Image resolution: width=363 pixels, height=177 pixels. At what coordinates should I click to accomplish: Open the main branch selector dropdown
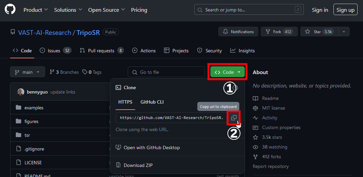[x=27, y=72]
